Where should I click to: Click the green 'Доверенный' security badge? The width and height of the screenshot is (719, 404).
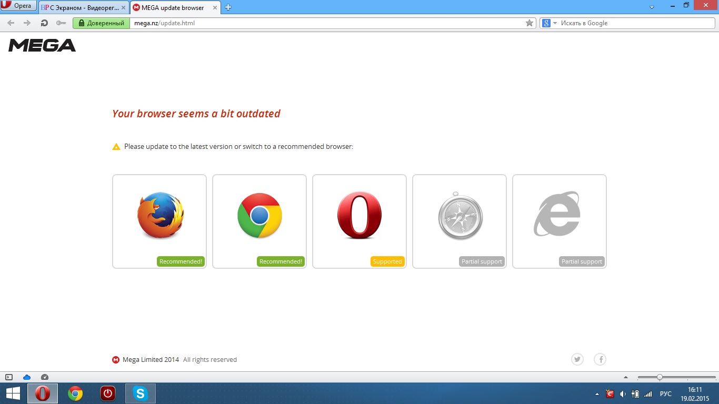(x=101, y=23)
